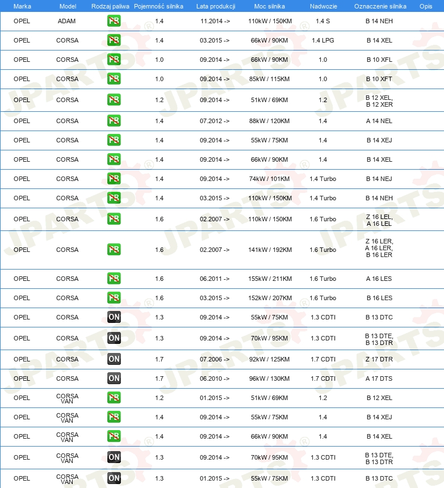Click the petrol icon in the 141kW / 192KM row
Viewport: 444px width, 488px height.
(x=114, y=250)
